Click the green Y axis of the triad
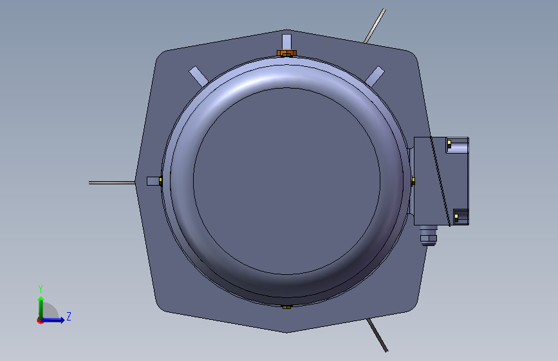 41,307
